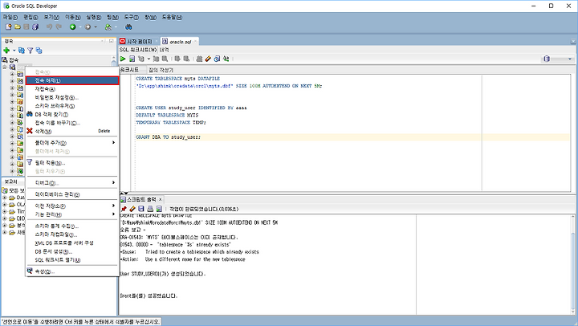Choose '스키마 브라우저' in the context menu
Viewport: 578px width, 326px height.
[72, 106]
